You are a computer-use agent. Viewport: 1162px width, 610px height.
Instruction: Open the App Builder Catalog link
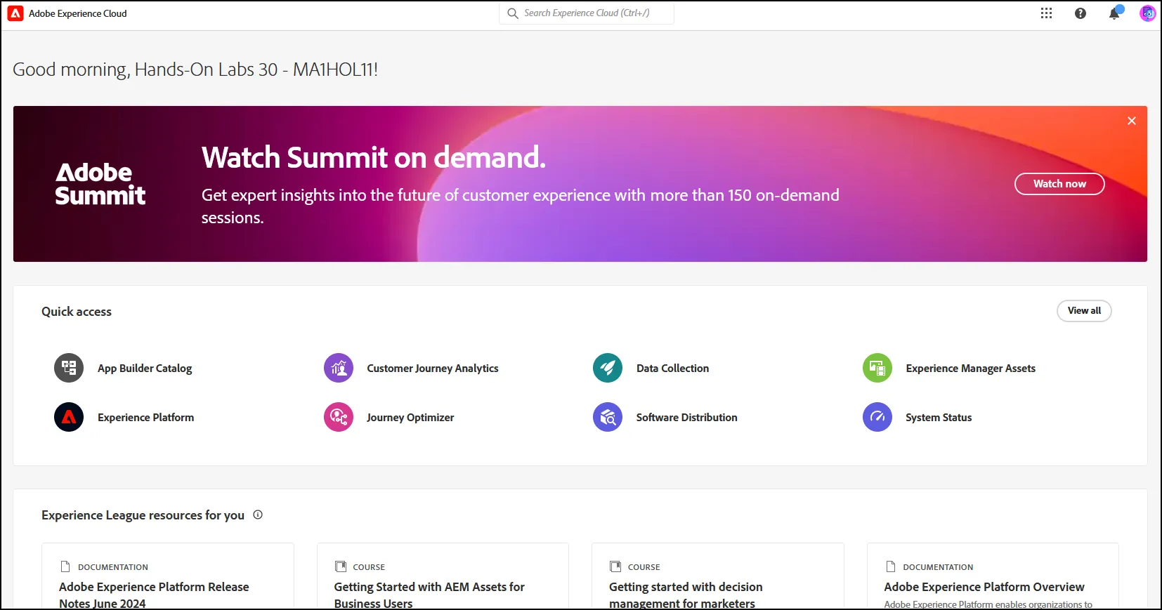click(145, 368)
